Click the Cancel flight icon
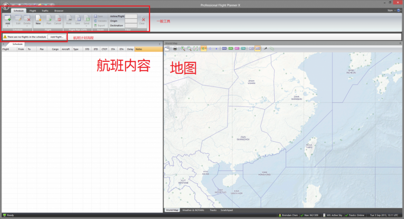The image size is (404, 219). (58, 19)
